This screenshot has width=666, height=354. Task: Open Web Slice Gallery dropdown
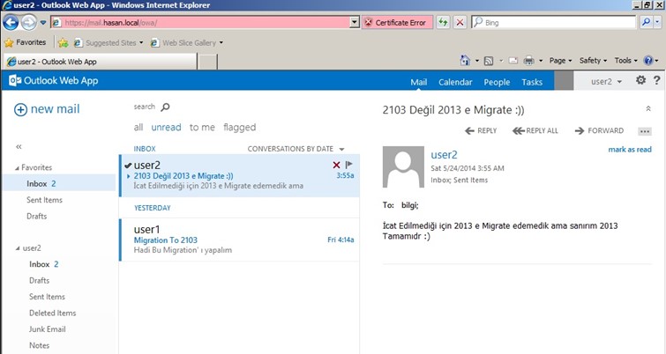coord(187,43)
